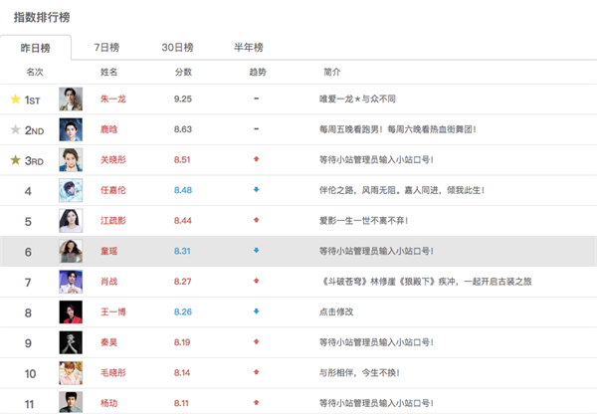Select the 半年榜 tab
This screenshot has height=414, width=597.
coord(248,47)
